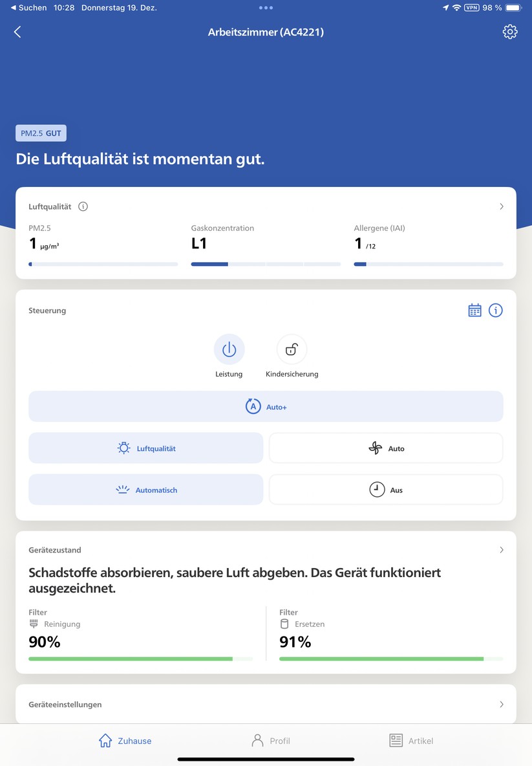Viewport: 532px width, 766px height.
Task: Expand the Luftqualität details chevron
Action: click(502, 206)
